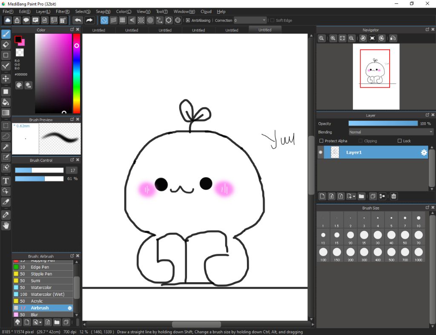Open the color palette icon

(x=19, y=86)
